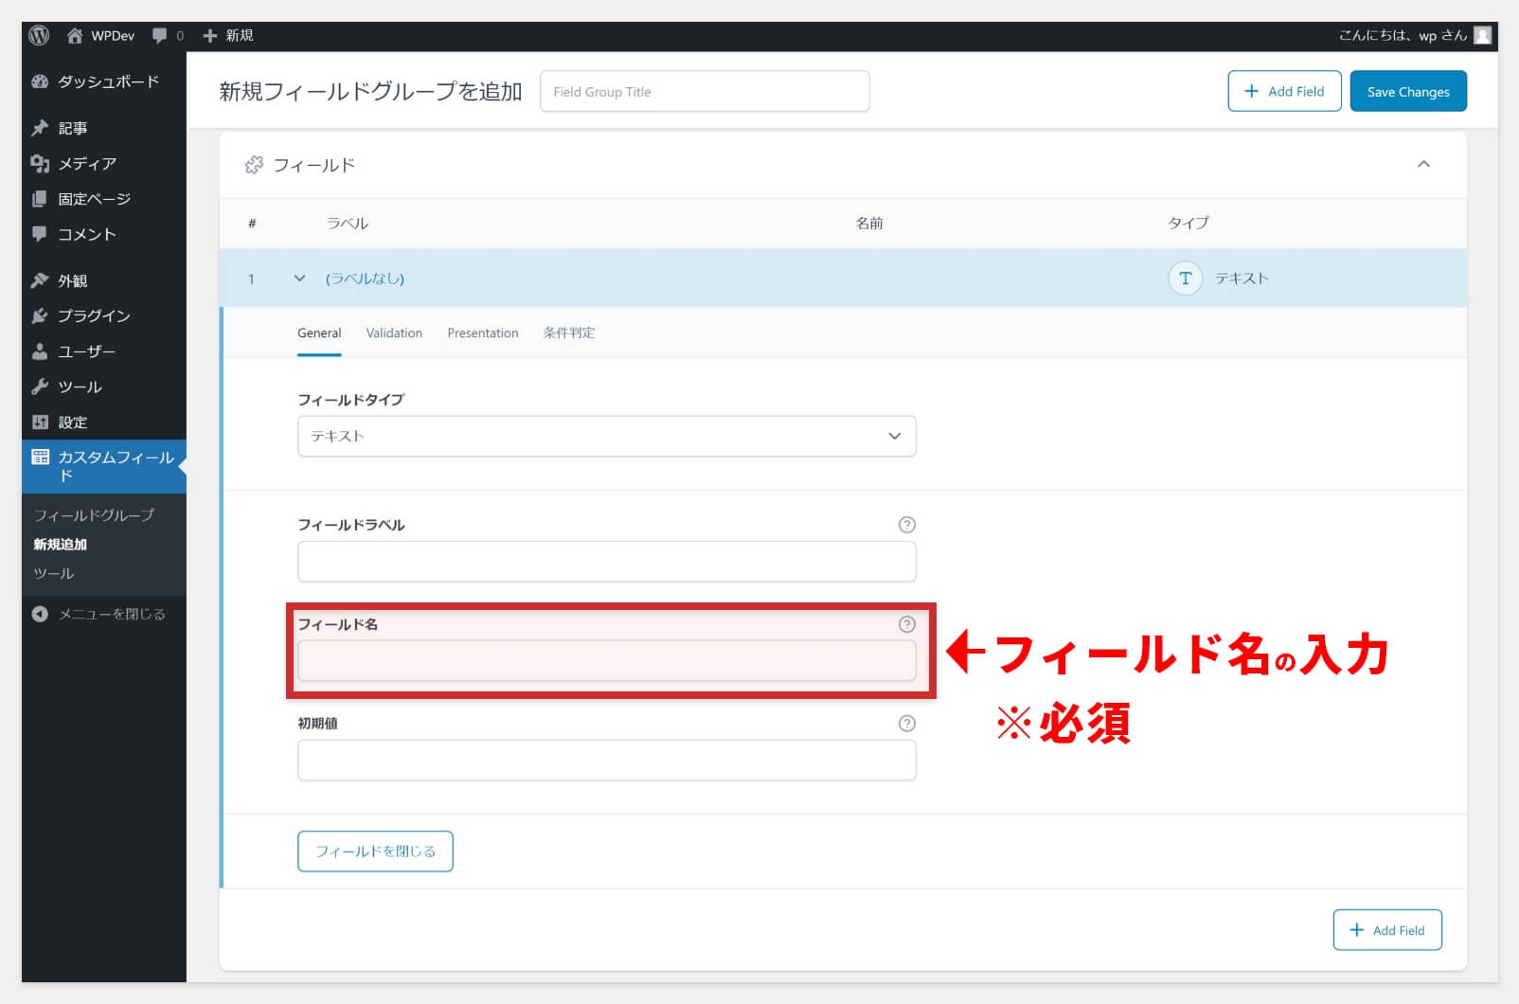Open フィールドタイプ dropdown
The width and height of the screenshot is (1519, 1004).
tap(607, 436)
